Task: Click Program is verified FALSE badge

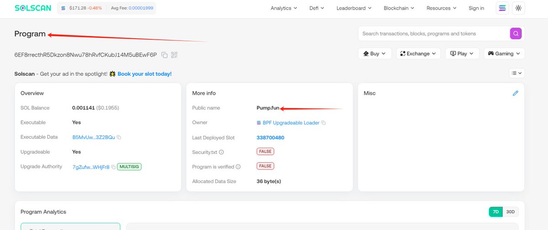Action: 265,166
